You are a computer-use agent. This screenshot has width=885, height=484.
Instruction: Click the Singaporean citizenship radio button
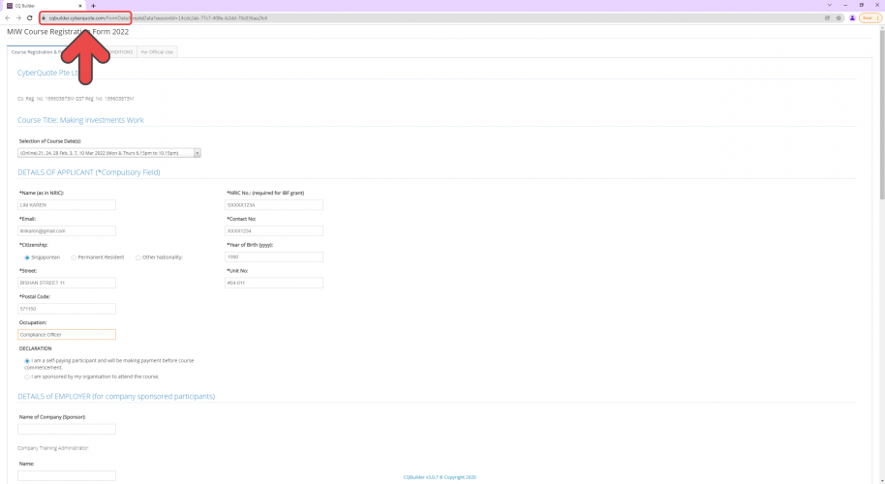click(27, 257)
